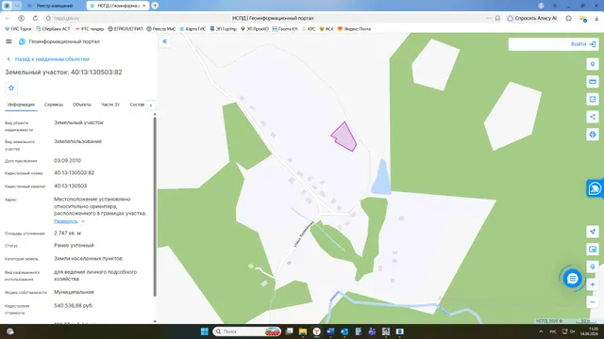This screenshot has height=339, width=604.
Task: Open ГИС Торги bookmark
Action: coord(18,29)
